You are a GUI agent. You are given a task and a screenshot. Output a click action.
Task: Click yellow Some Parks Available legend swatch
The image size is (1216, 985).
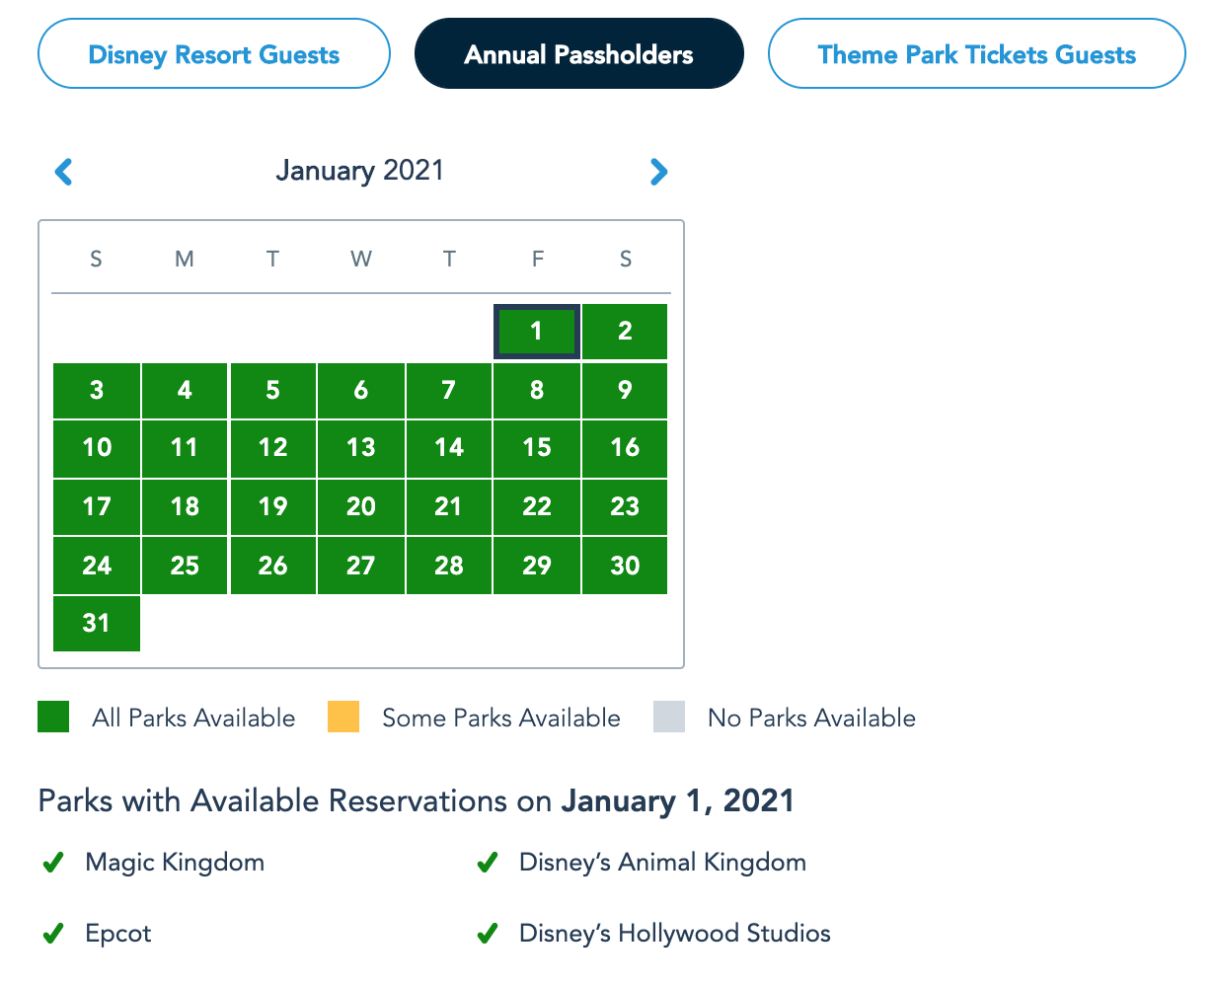coord(343,718)
